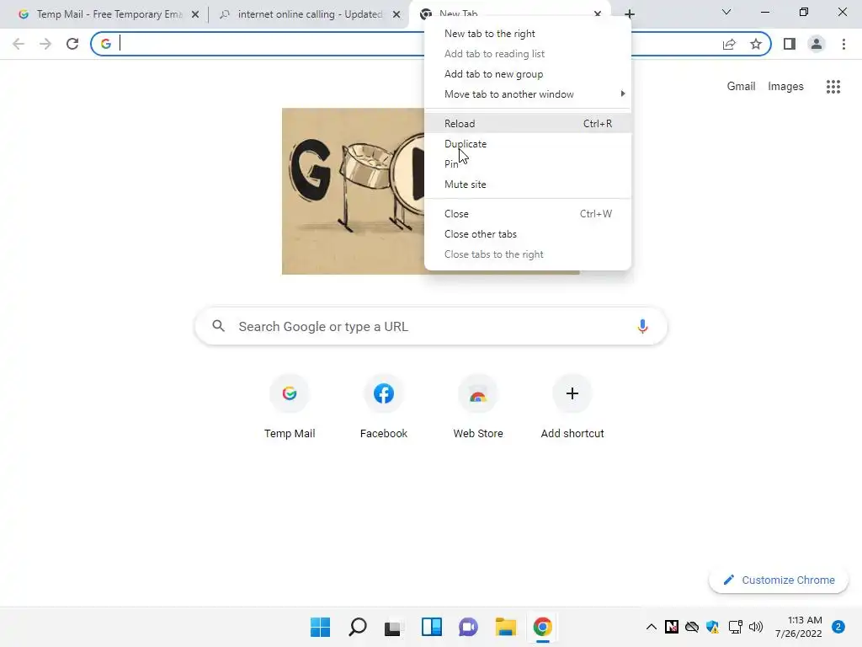
Task: Choose Mute site option
Action: pyautogui.click(x=528, y=184)
